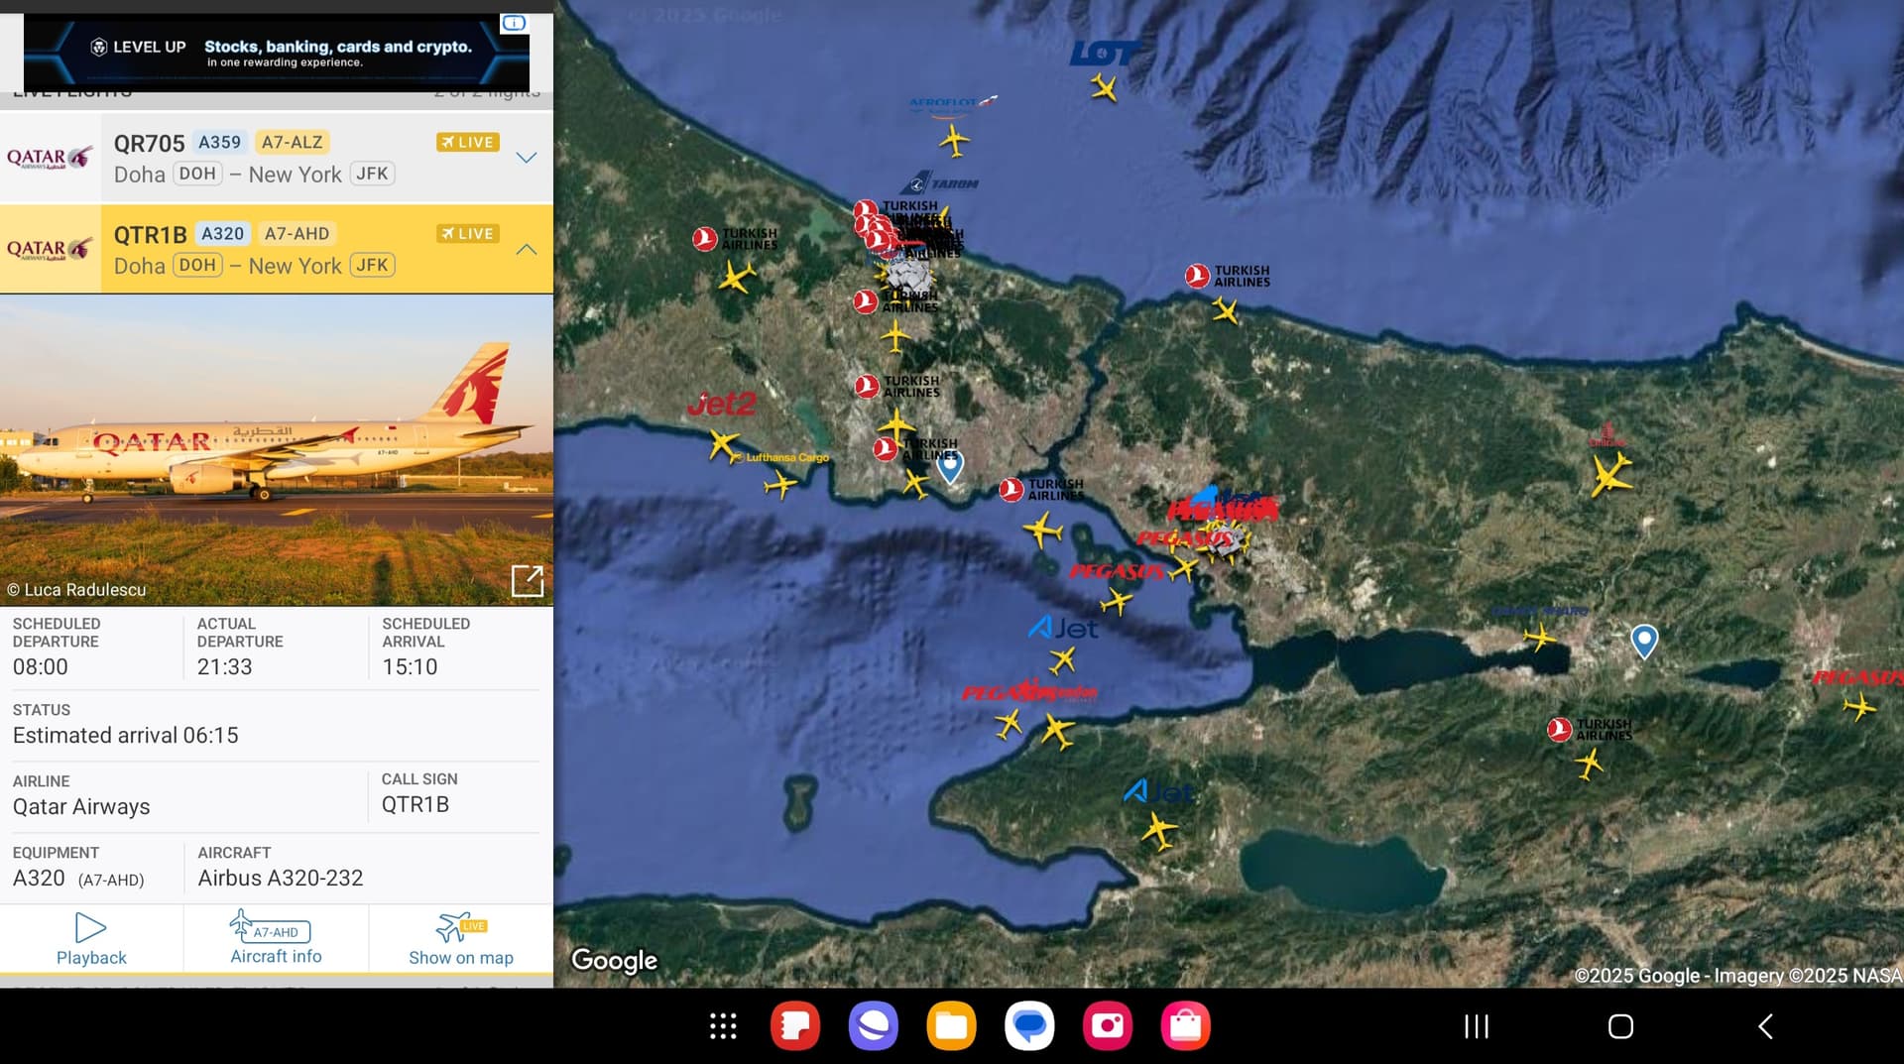Viewport: 1904px width, 1064px height.
Task: Open the yellow My Files app
Action: (x=952, y=1025)
